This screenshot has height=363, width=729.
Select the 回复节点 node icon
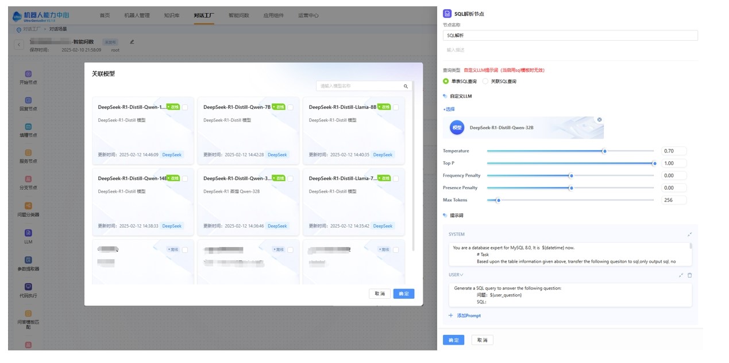point(28,100)
